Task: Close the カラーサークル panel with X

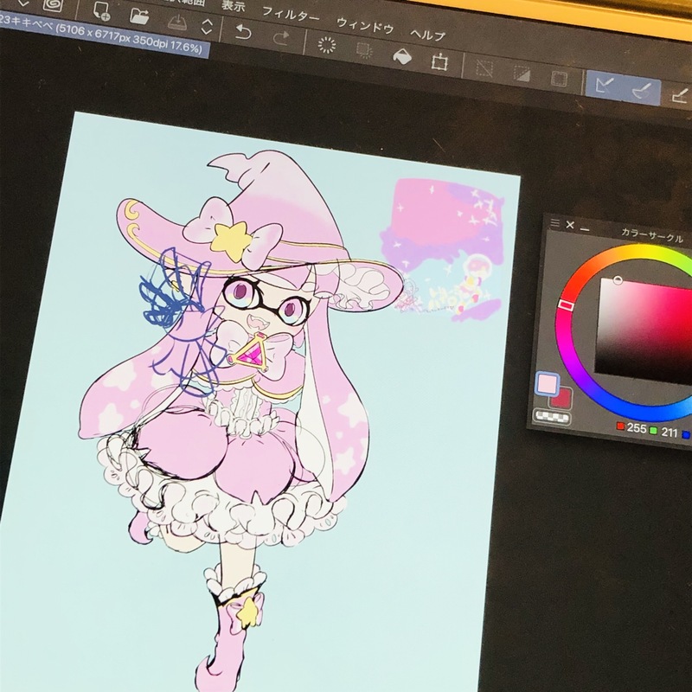Action: (570, 226)
